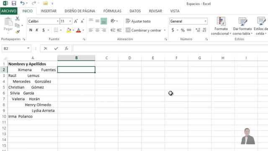Click the Open folder icon in quick access toolbar
Screen dimensions: 268x151
tap(45, 3)
